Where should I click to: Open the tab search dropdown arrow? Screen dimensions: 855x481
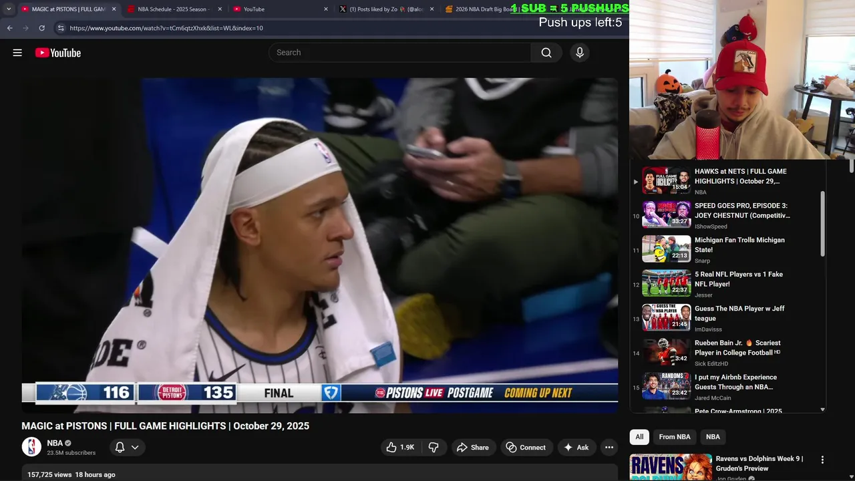(x=9, y=9)
